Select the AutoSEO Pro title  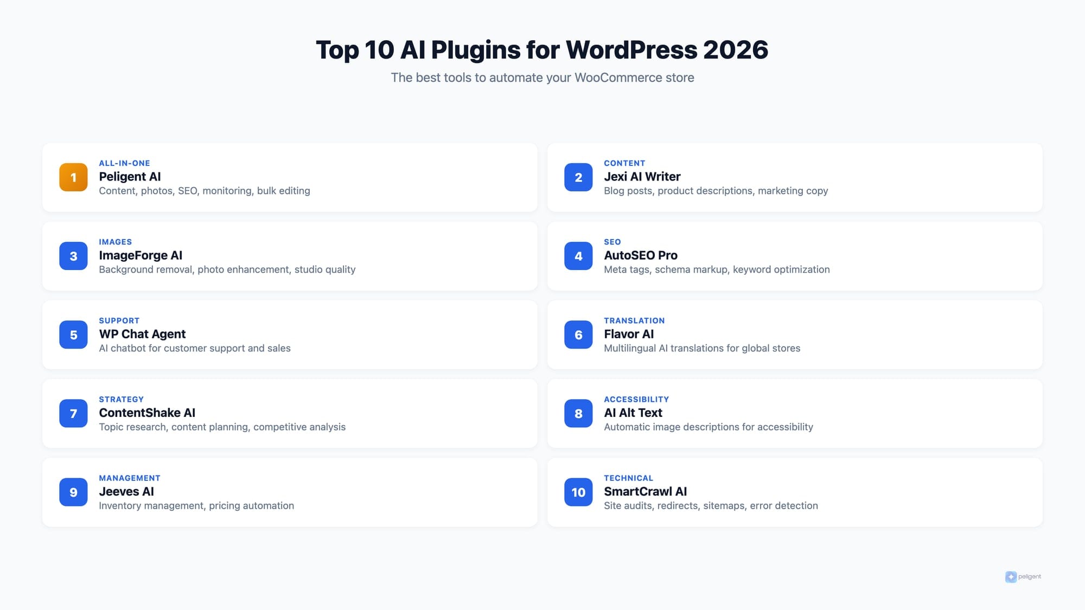click(x=641, y=255)
